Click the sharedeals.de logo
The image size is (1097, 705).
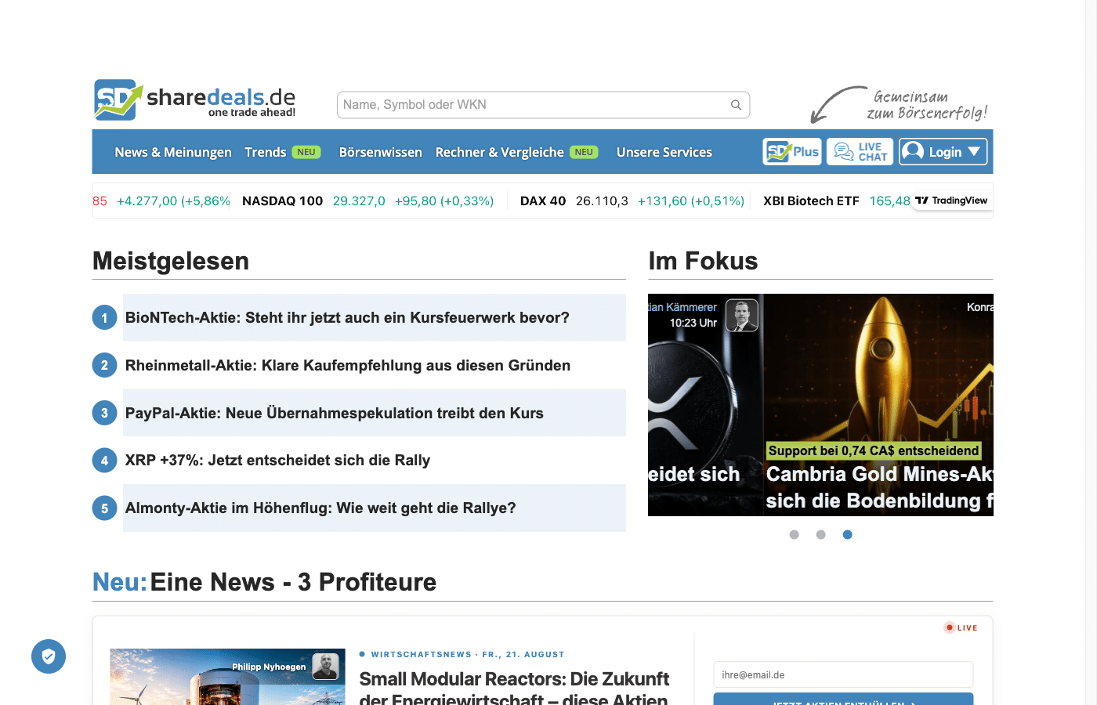pos(194,99)
